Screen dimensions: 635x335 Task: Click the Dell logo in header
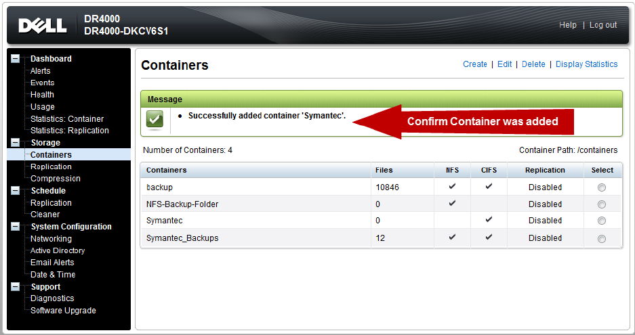pos(43,26)
